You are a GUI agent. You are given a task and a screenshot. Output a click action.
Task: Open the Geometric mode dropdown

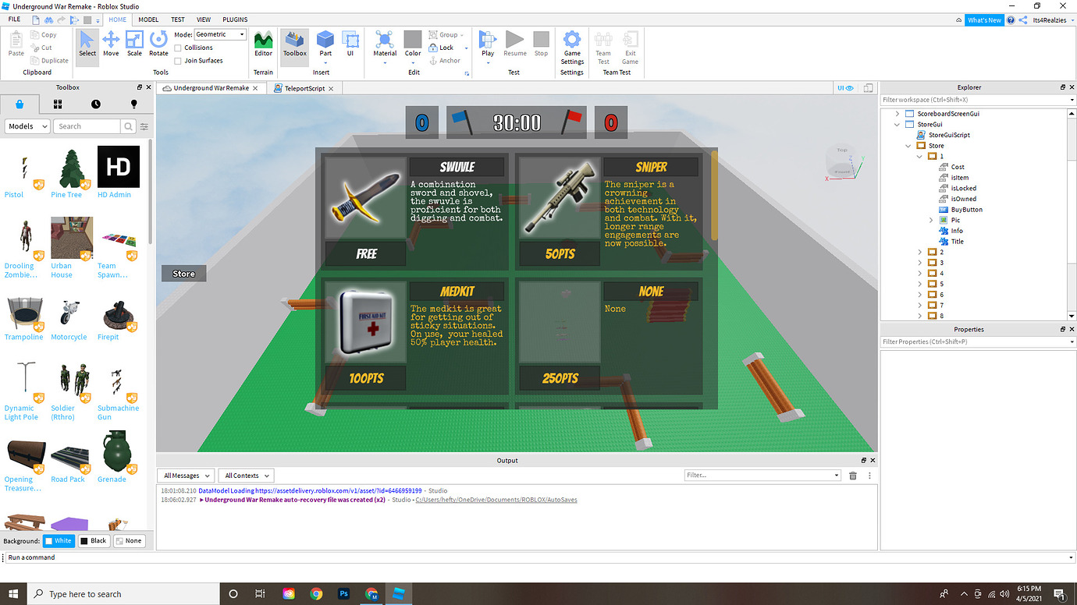(x=242, y=34)
